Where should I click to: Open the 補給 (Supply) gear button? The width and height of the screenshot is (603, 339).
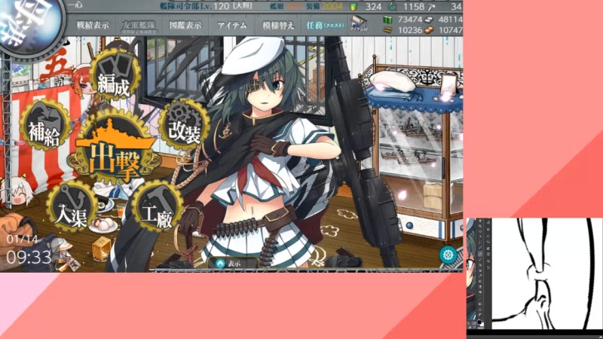(x=45, y=124)
